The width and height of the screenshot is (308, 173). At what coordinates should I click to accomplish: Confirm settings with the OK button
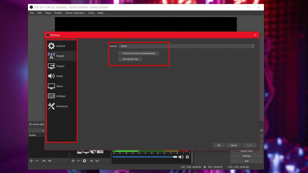[x=219, y=145]
